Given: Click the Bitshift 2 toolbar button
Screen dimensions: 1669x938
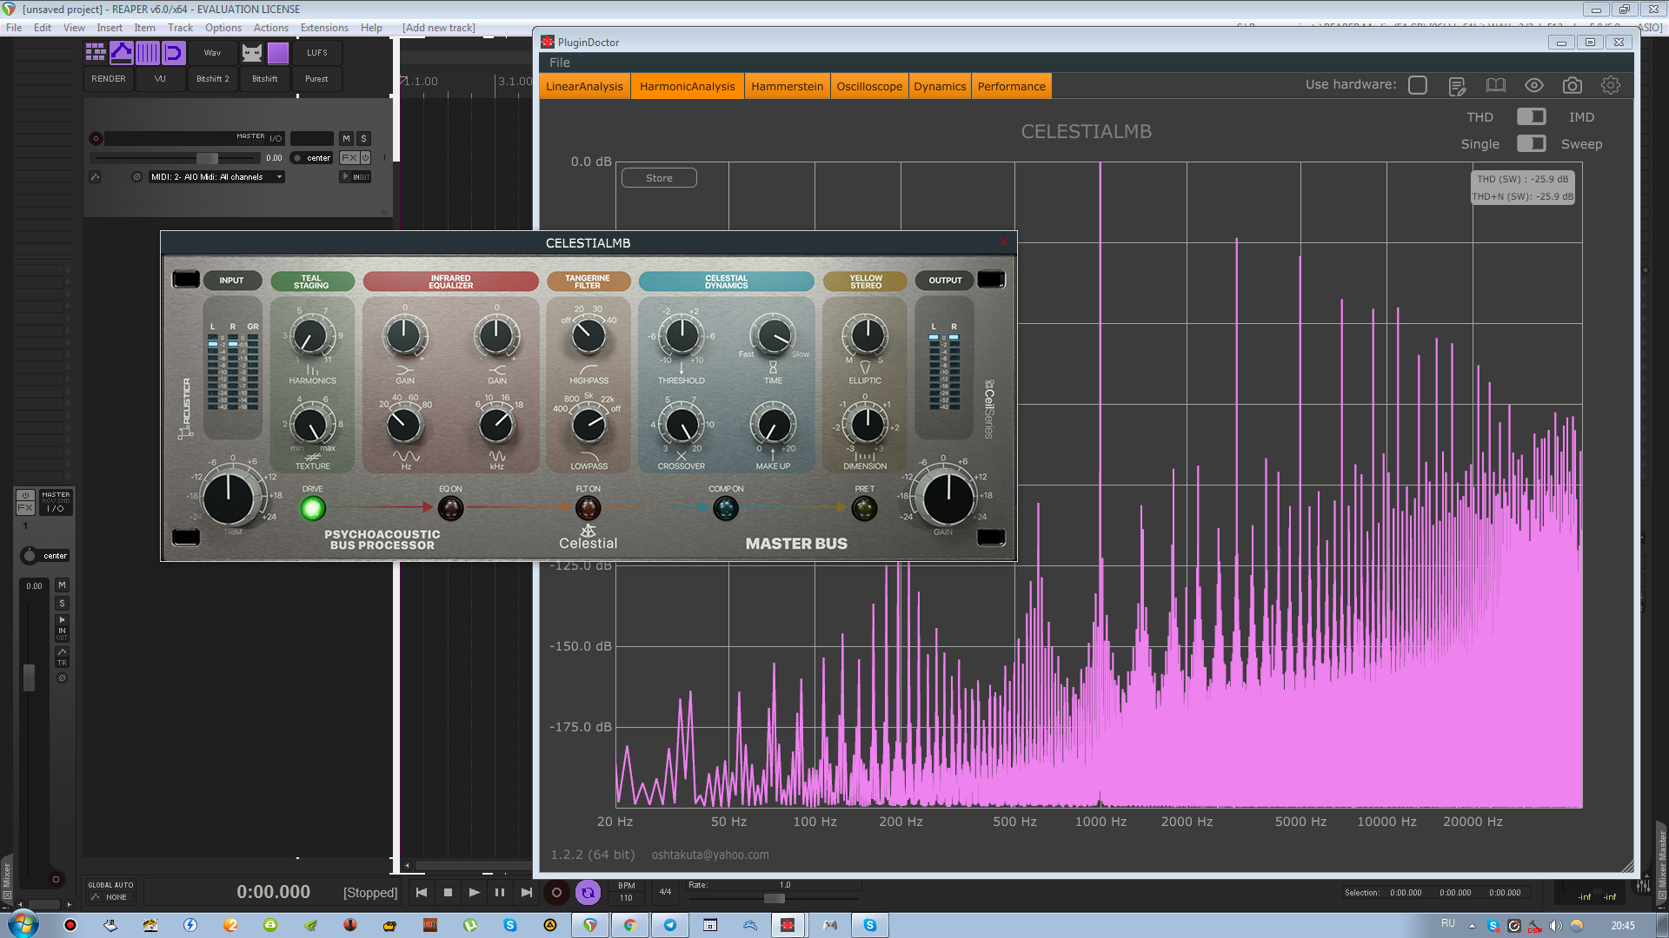Looking at the screenshot, I should [213, 79].
